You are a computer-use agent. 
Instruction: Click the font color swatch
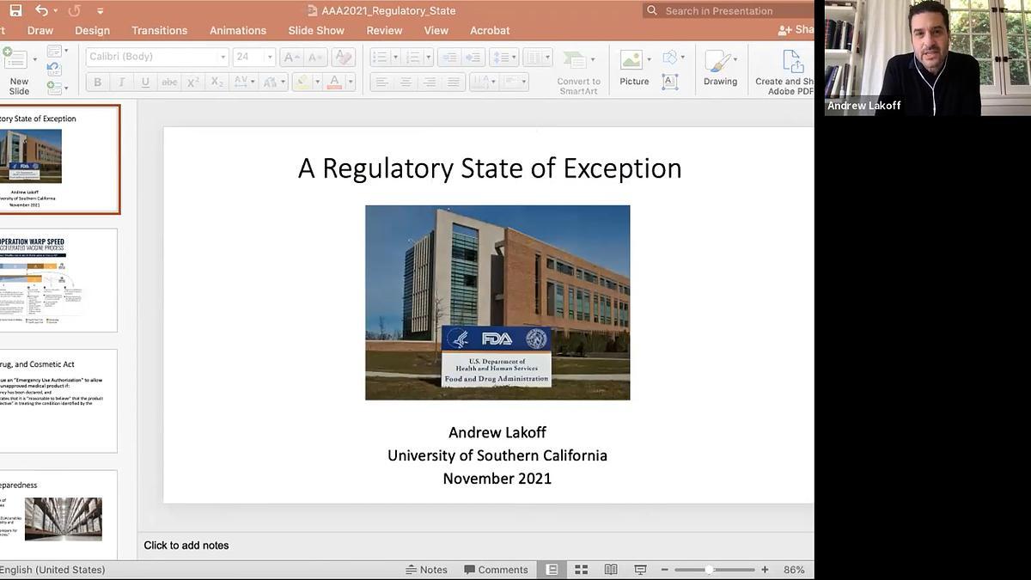pyautogui.click(x=335, y=82)
